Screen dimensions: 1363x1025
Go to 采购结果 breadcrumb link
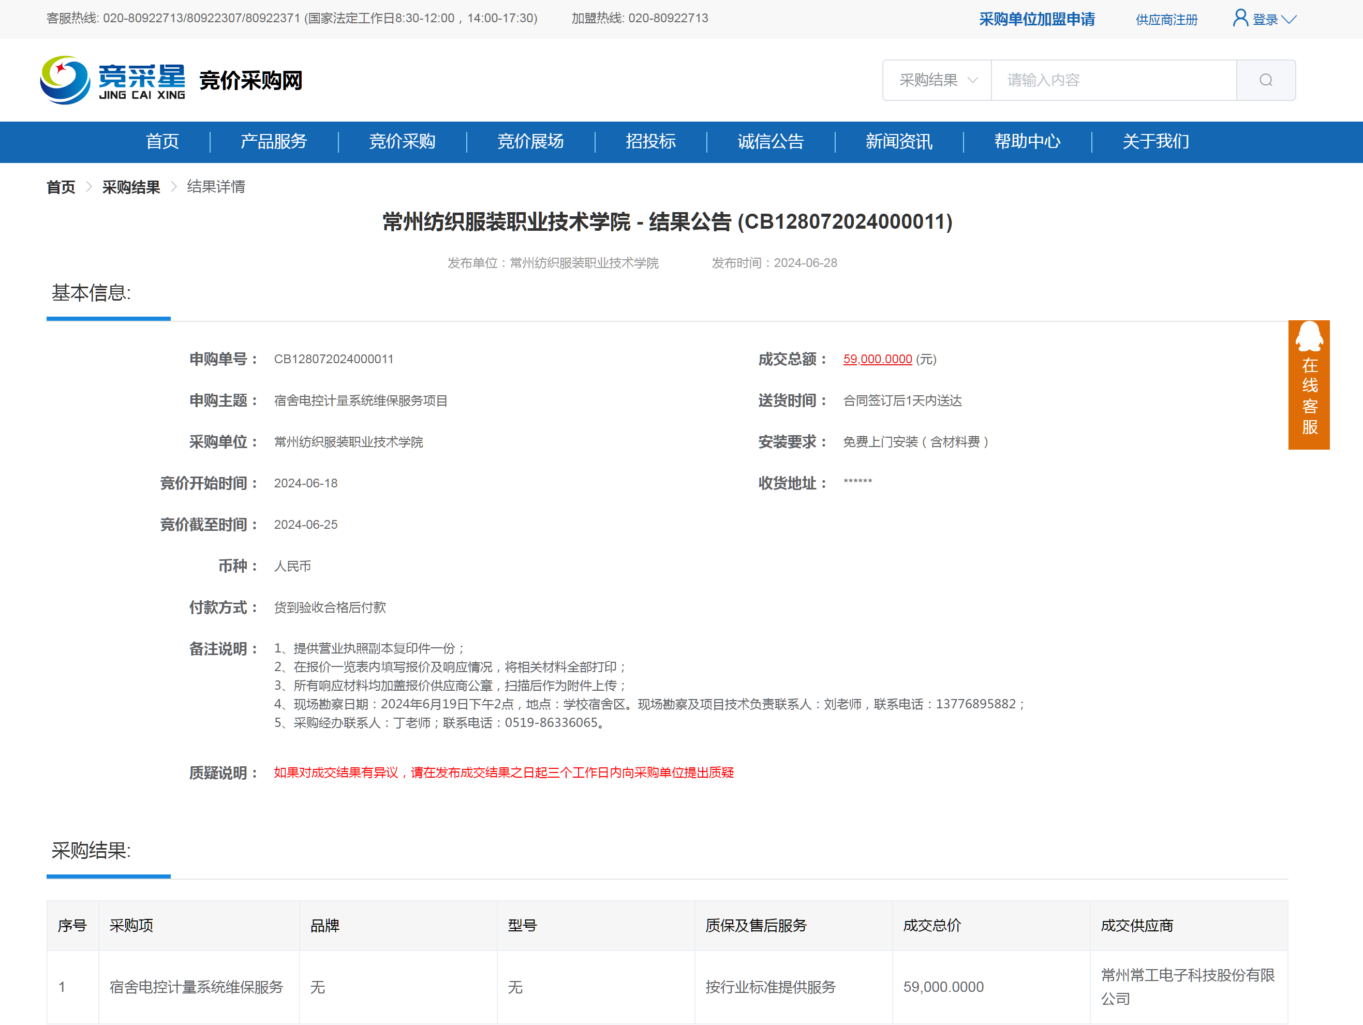point(130,187)
